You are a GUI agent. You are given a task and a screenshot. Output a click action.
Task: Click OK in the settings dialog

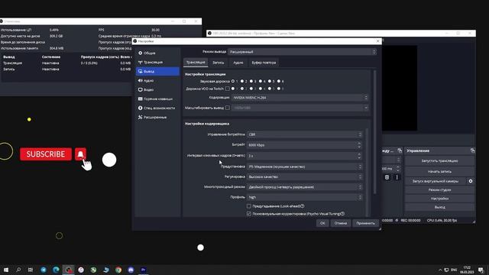[322, 223]
